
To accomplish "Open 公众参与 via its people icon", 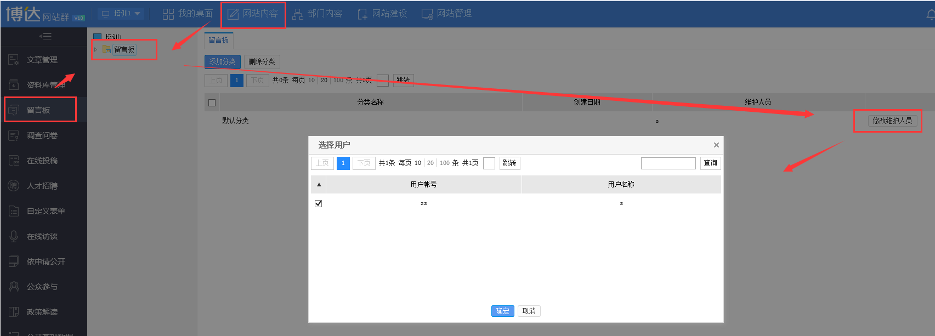I will click(x=14, y=287).
